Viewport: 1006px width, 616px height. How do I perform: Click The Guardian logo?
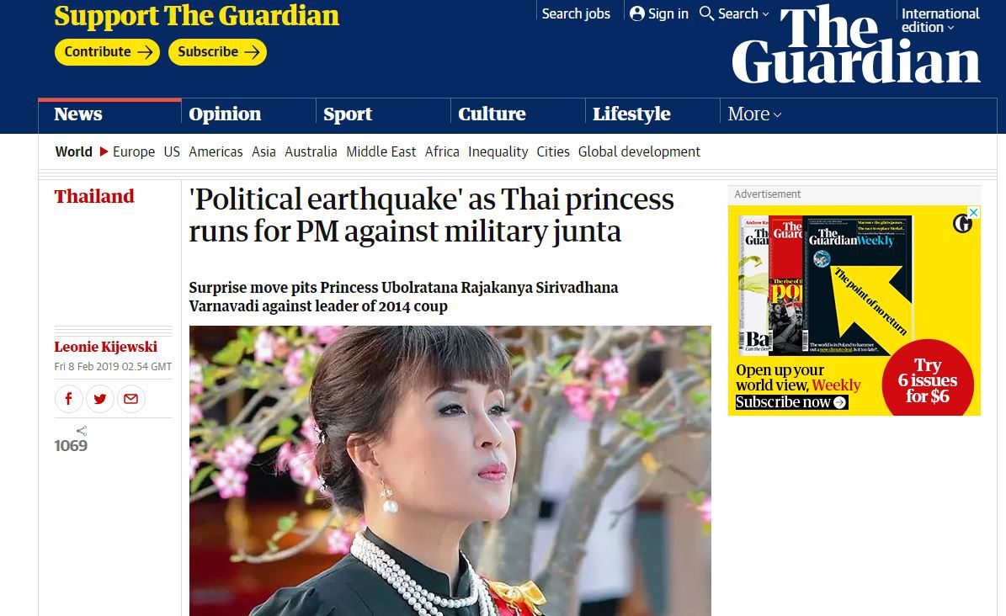point(856,44)
